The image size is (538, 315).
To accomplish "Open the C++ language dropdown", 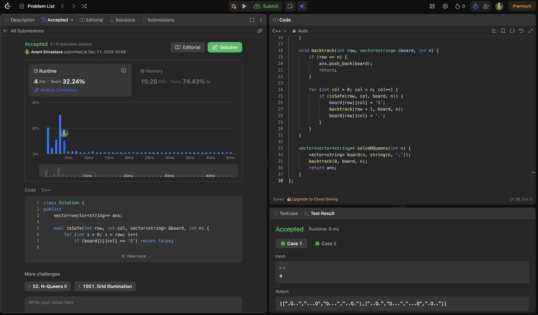I will [279, 31].
